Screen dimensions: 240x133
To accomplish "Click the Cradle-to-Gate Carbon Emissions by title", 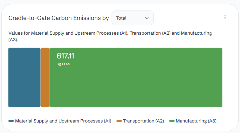I will coord(59,18).
